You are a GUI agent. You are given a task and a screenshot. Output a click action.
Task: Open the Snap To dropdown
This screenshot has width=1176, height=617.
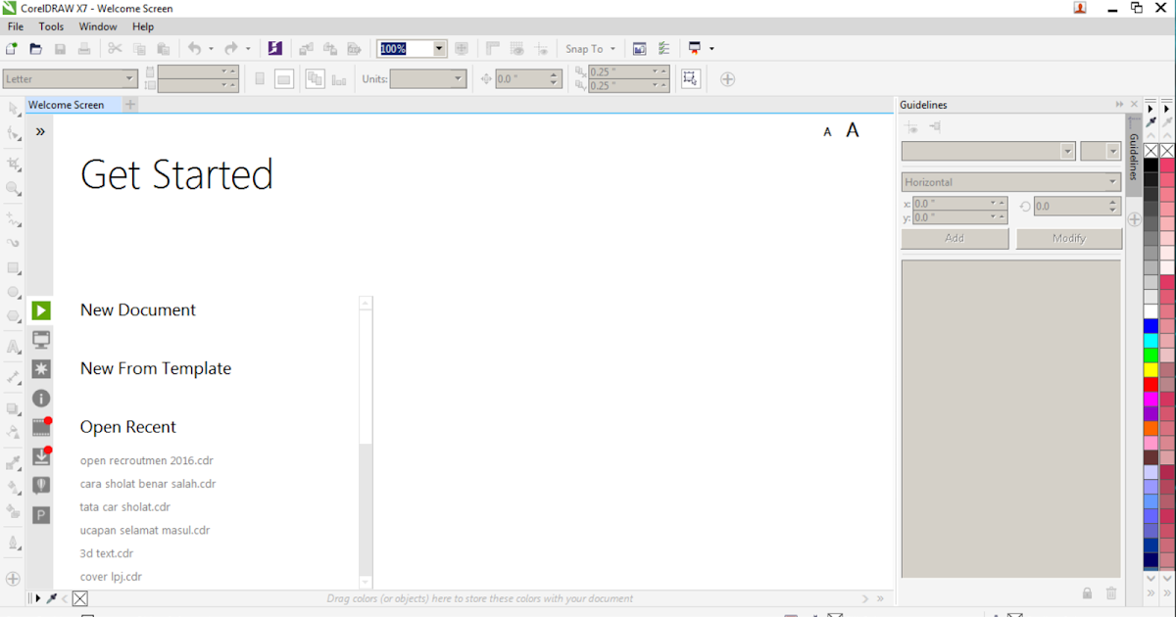[x=590, y=49]
